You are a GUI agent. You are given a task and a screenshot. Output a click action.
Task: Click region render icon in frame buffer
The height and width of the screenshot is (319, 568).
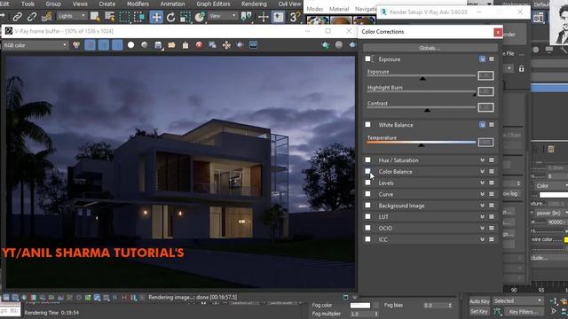tap(240, 45)
